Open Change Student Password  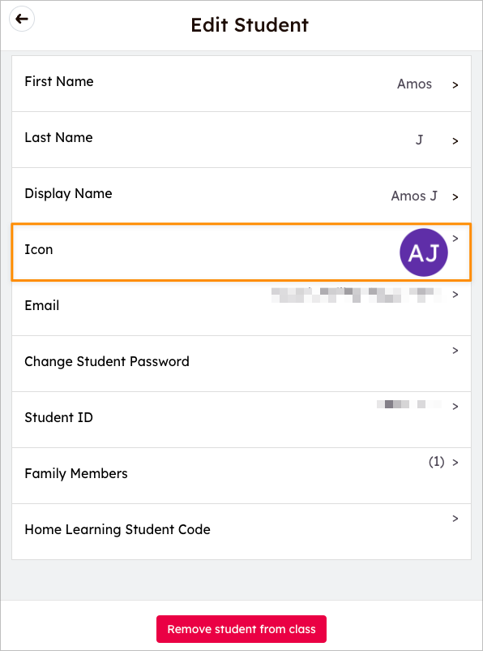(x=241, y=361)
